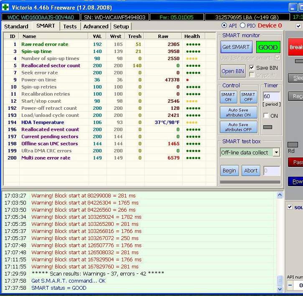Click the firmware Fw: 05.01D05 field
Viewport: 303px width, 296px height.
(177, 18)
